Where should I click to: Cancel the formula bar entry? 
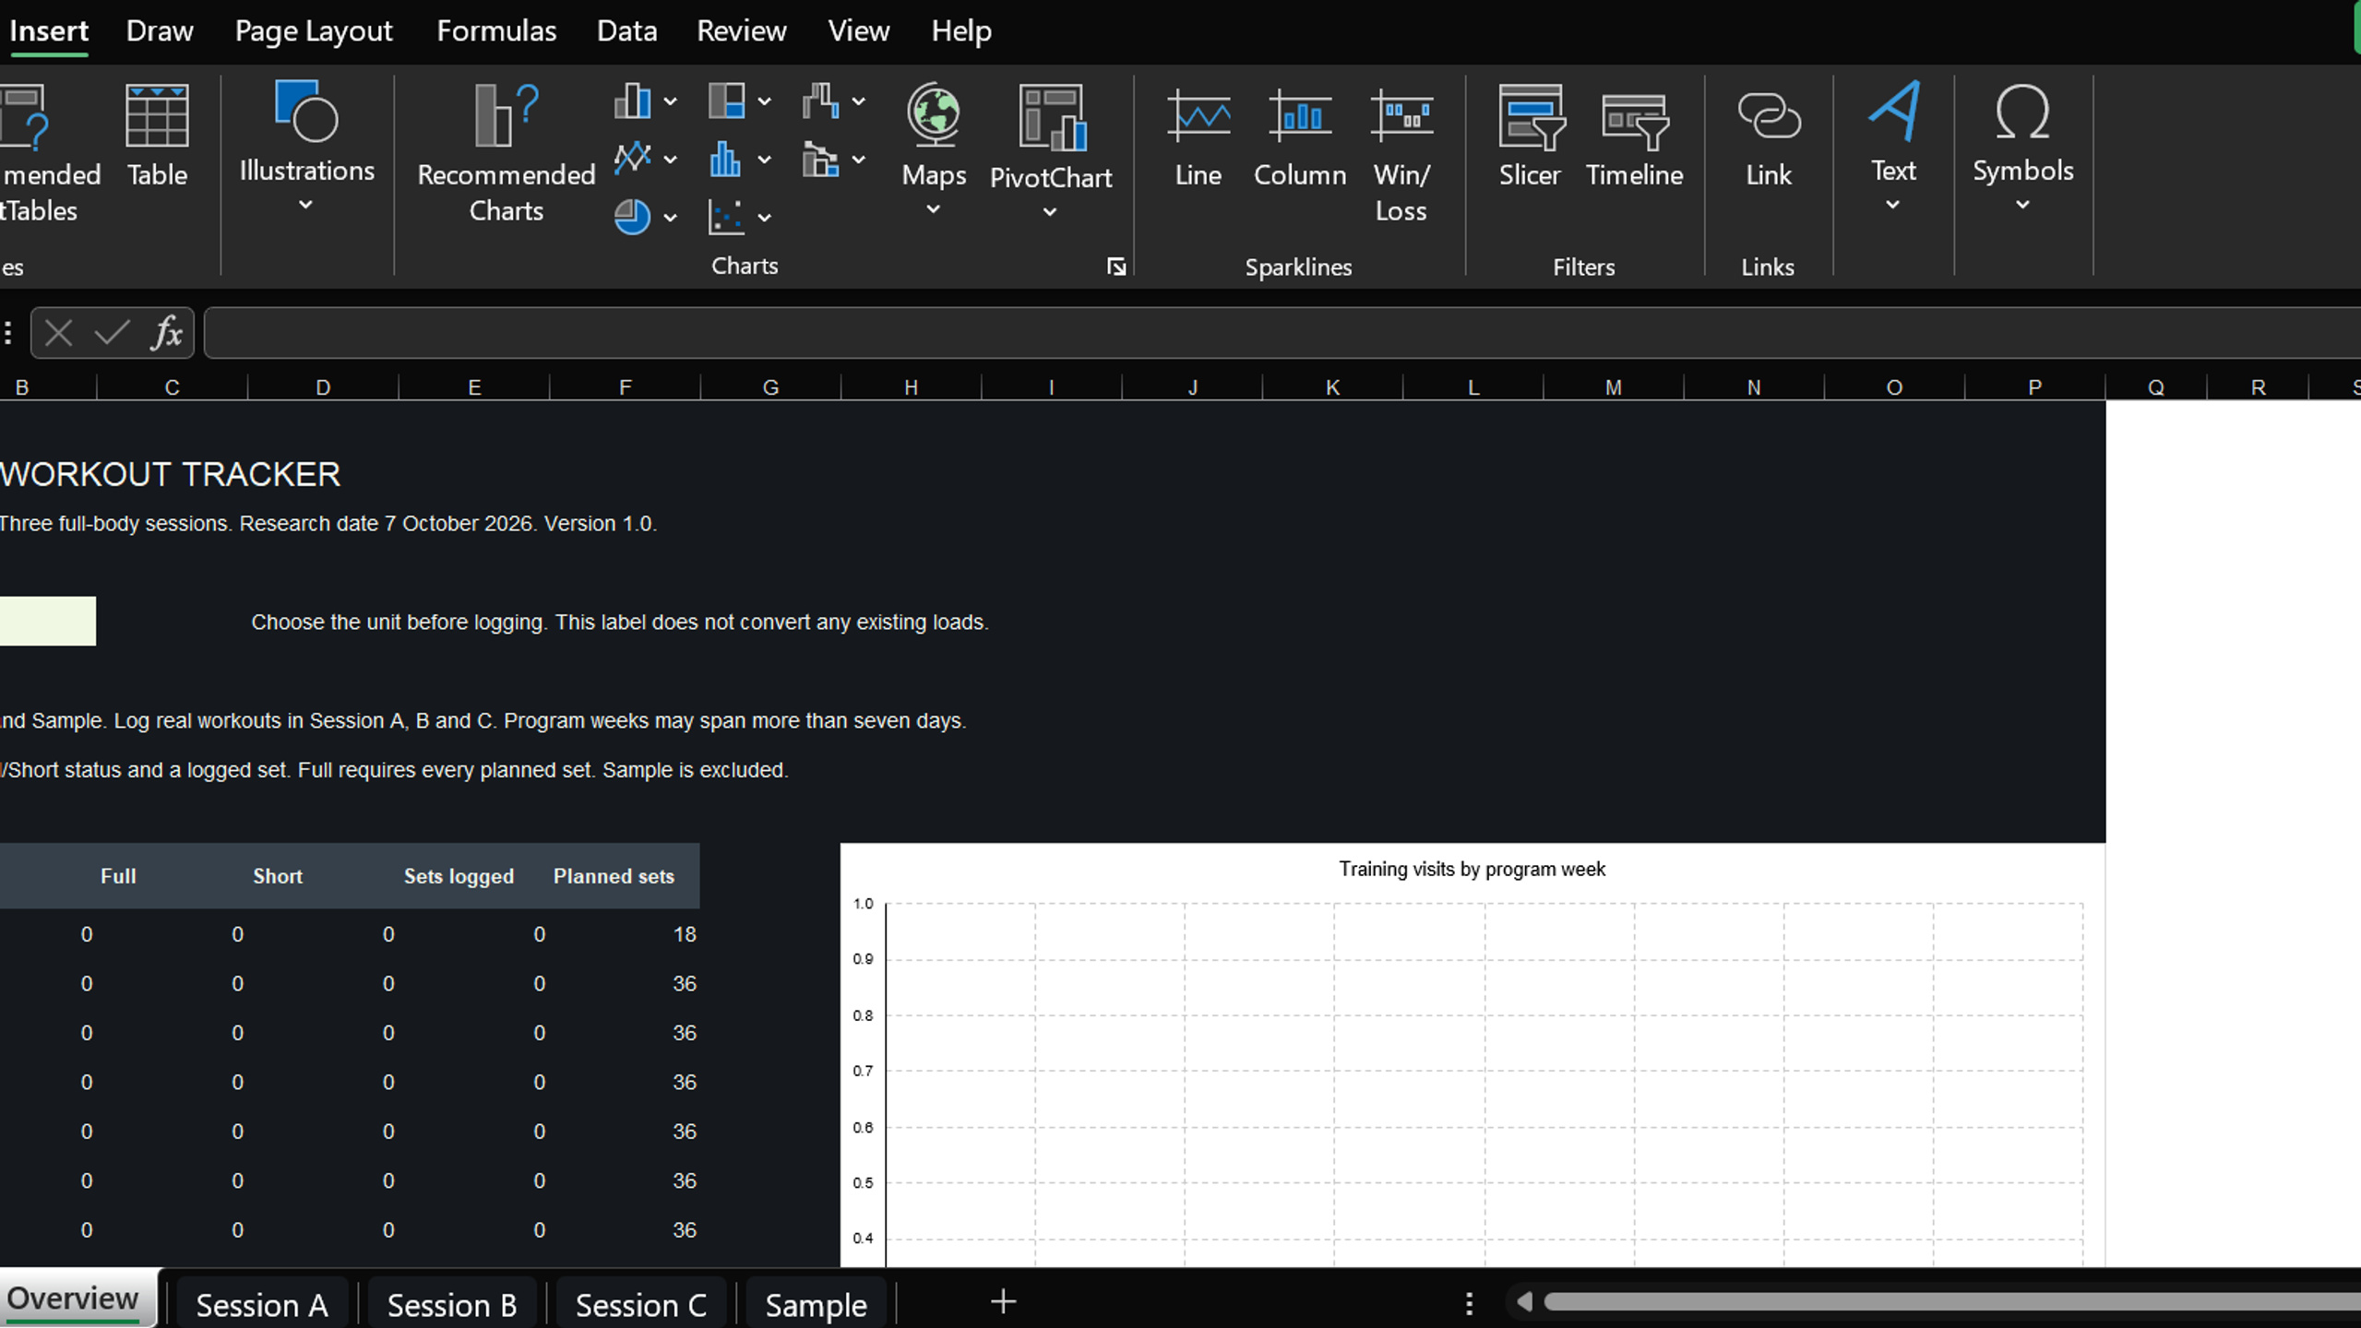(58, 332)
